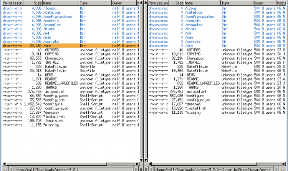Viewport: 288px width, 171px height.
Task: Click the arrow button right of left path field
Action: point(136,169)
